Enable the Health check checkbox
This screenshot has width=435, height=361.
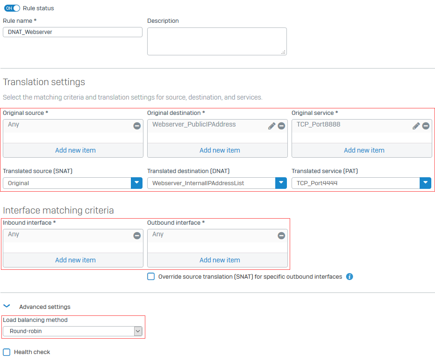[7, 352]
